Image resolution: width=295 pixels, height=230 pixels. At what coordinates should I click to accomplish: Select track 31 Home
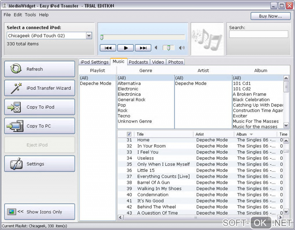(200, 140)
